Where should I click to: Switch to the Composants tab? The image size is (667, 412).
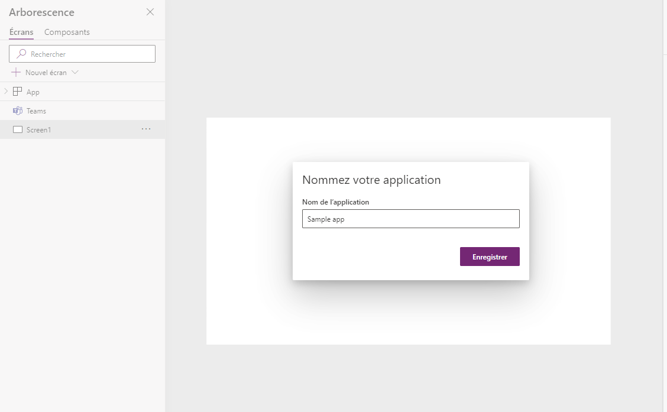pyautogui.click(x=67, y=33)
